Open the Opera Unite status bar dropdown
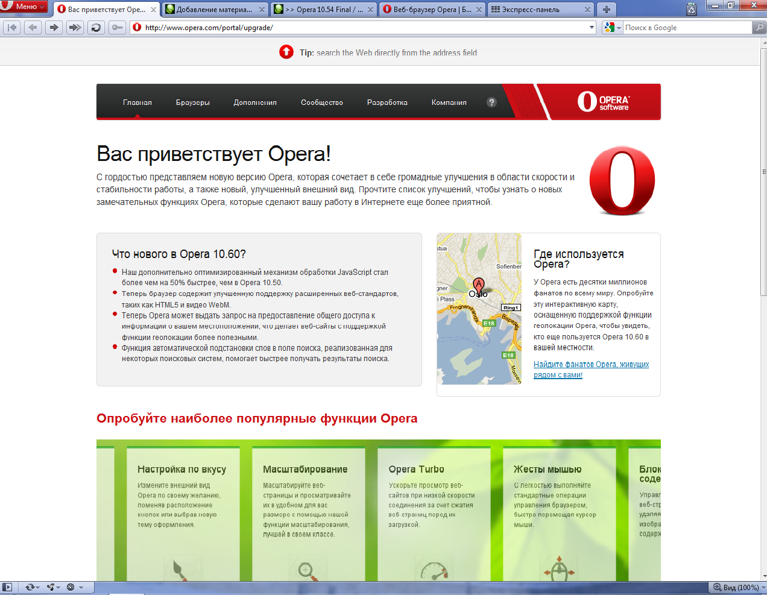767x595 pixels. click(x=54, y=587)
